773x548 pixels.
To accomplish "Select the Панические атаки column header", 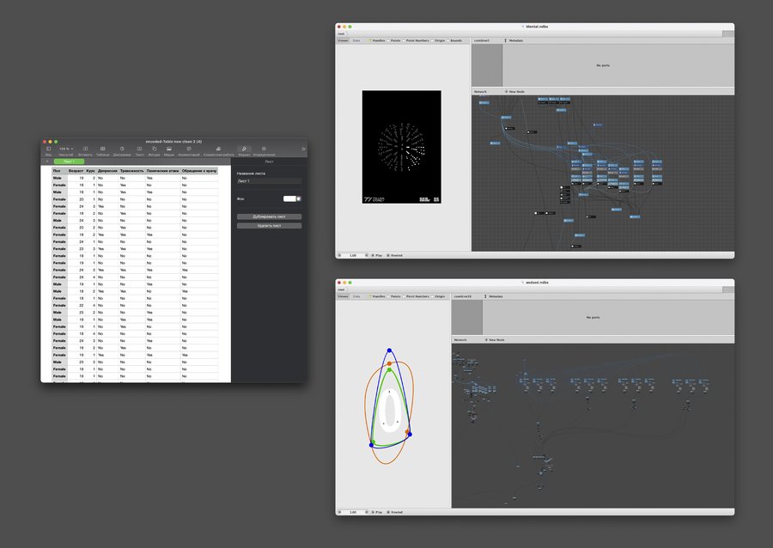I will pos(162,171).
